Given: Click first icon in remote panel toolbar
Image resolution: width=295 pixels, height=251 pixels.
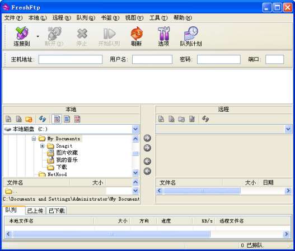Looking at the screenshot, I should tap(161, 119).
